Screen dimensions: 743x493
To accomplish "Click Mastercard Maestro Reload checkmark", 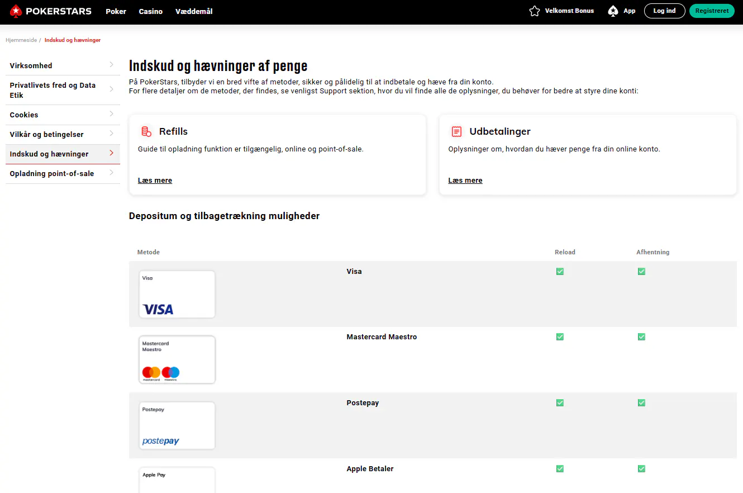I will tap(560, 337).
